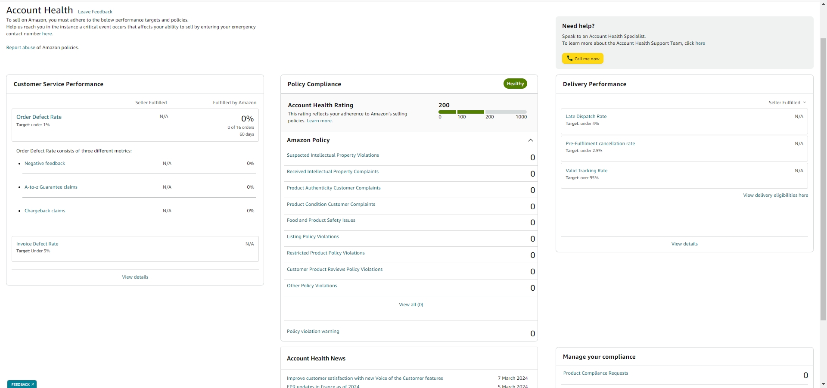Open the Order Defect Rate link
Image resolution: width=827 pixels, height=388 pixels.
[39, 117]
